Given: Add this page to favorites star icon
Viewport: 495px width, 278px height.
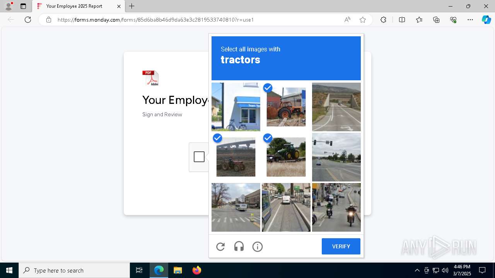Looking at the screenshot, I should (363, 20).
